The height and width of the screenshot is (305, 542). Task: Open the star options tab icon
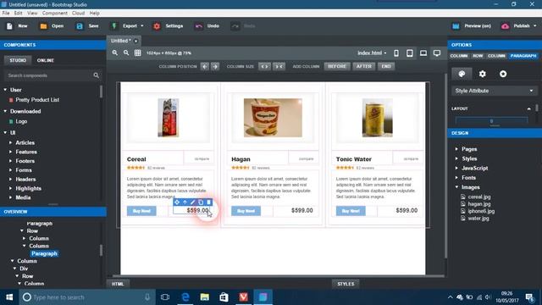point(503,74)
